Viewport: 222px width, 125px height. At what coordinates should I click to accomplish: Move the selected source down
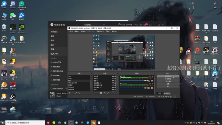[x=108, y=93]
